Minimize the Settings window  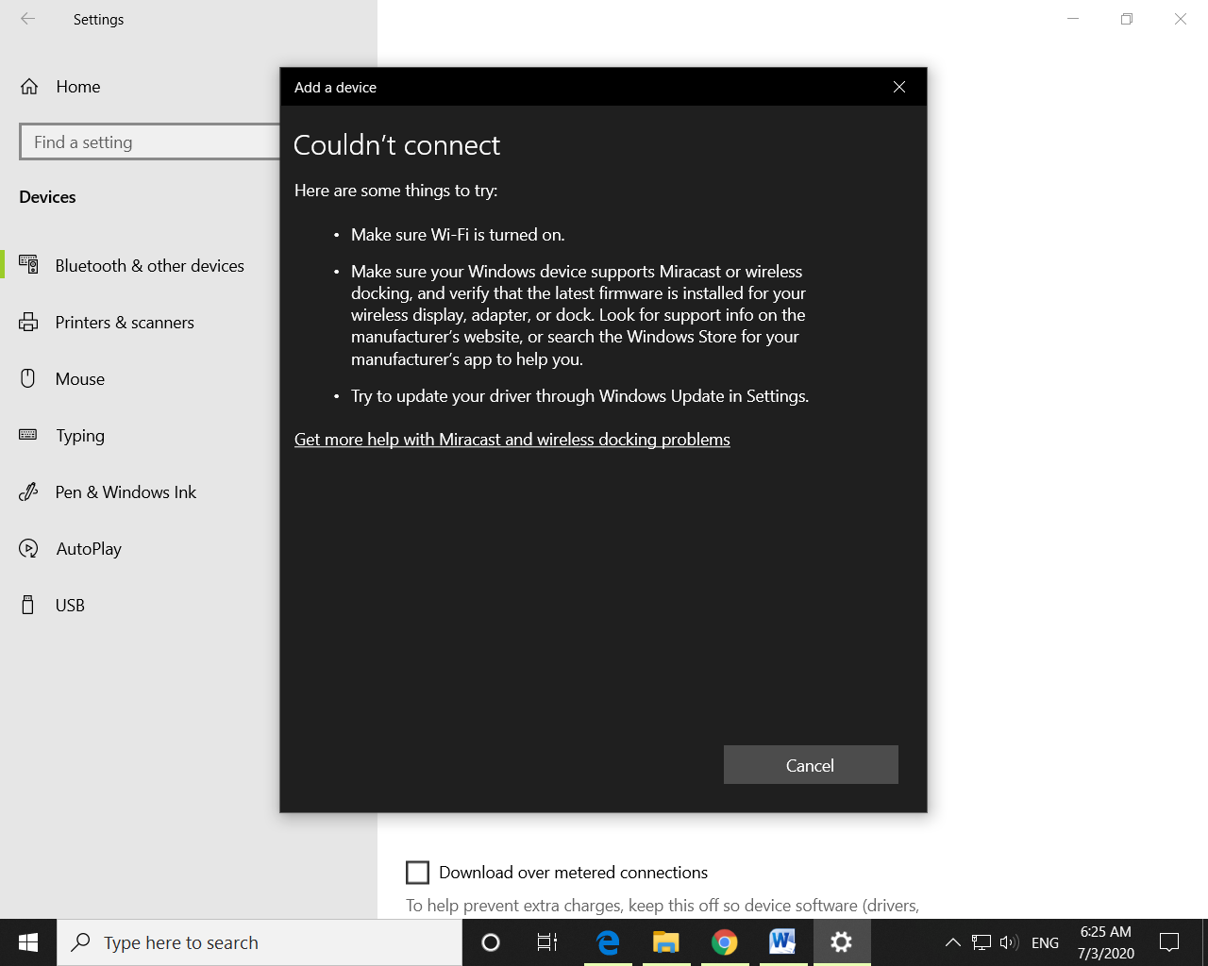tap(1073, 19)
